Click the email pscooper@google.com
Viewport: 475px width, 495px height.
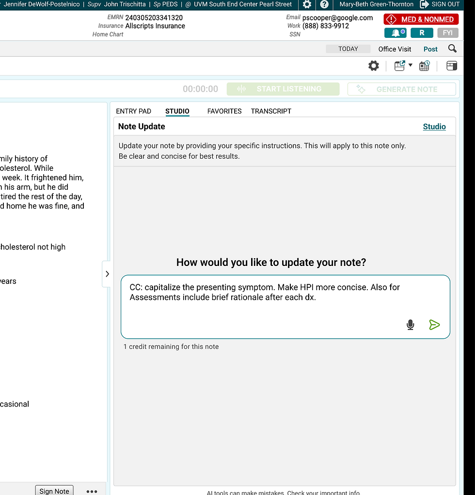337,17
